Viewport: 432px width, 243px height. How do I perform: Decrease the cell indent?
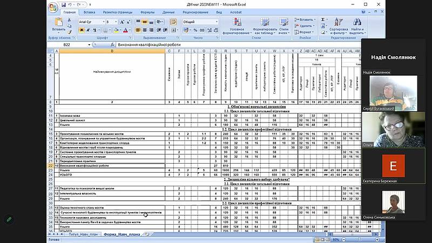[x=159, y=30]
